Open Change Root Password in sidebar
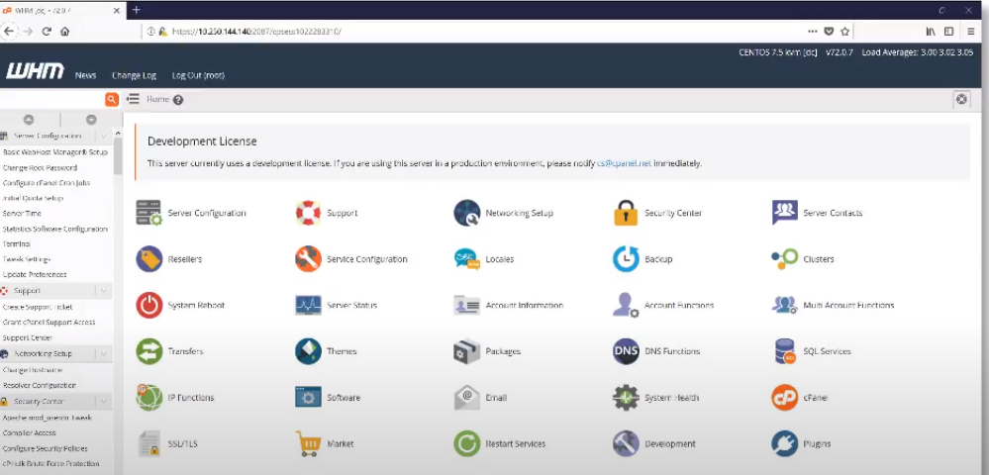989x475 pixels. 40,168
